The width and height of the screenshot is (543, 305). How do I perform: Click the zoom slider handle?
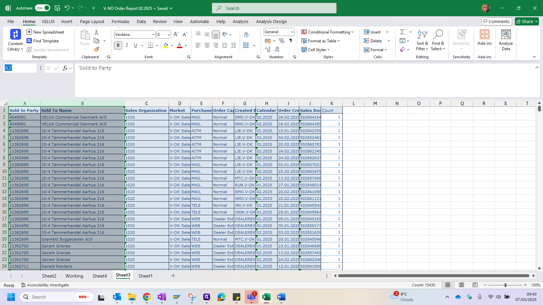coord(505,285)
